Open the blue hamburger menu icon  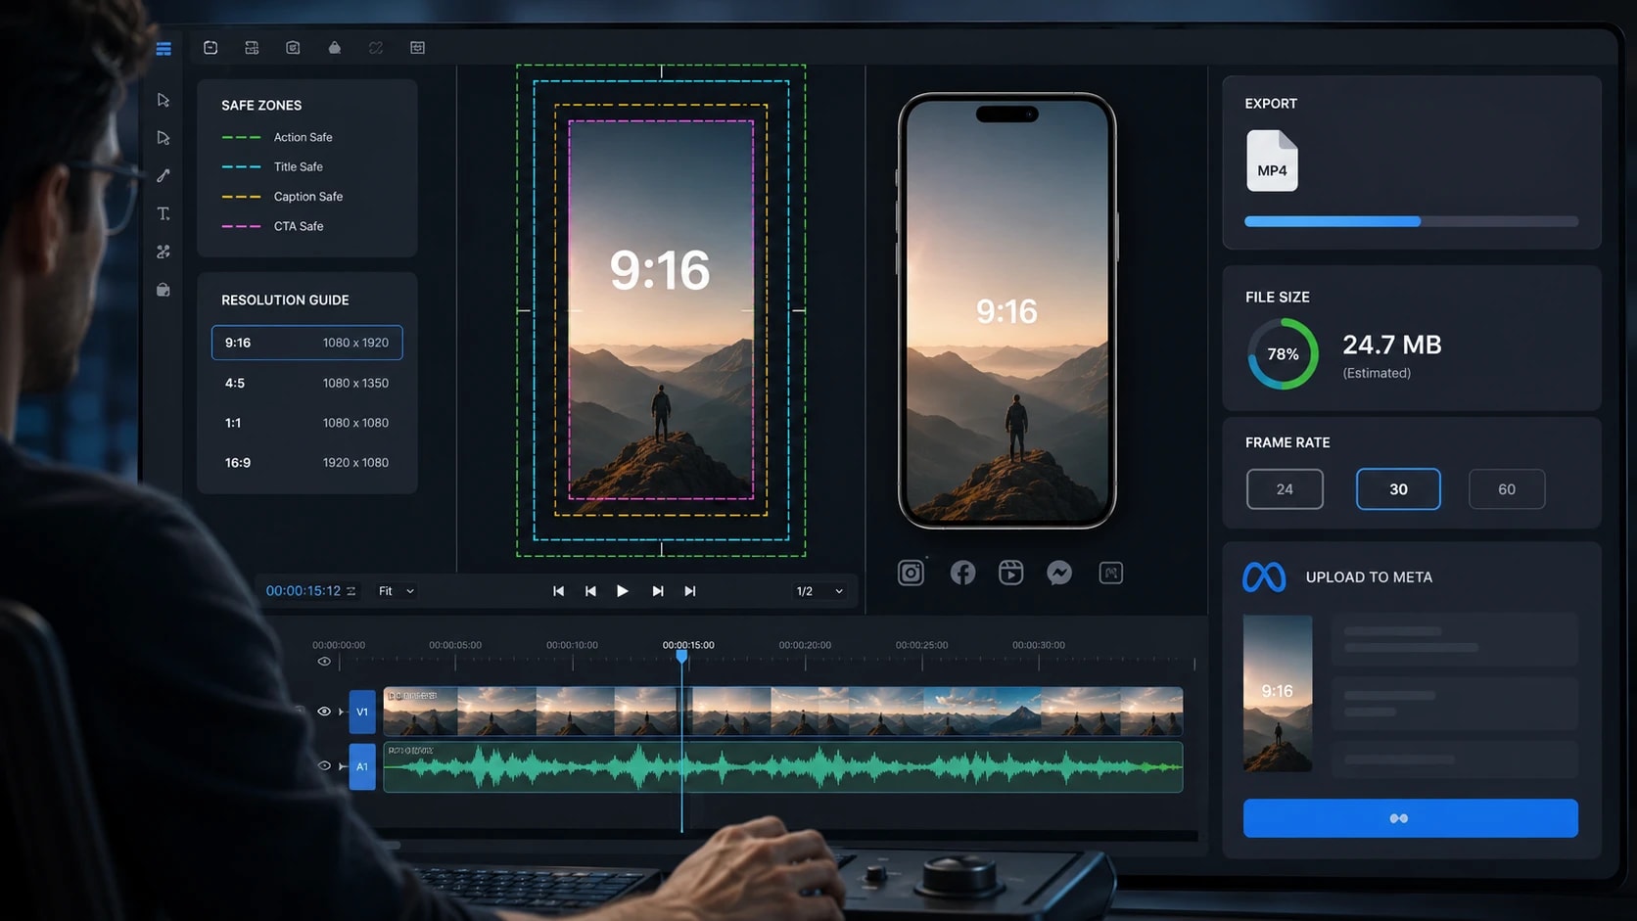pyautogui.click(x=164, y=48)
